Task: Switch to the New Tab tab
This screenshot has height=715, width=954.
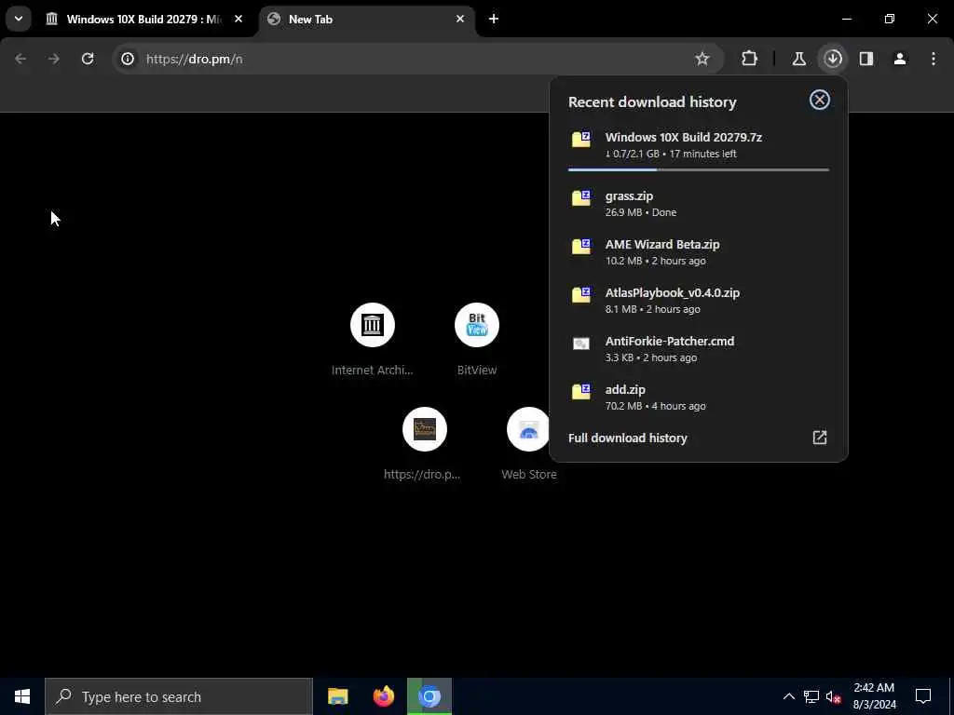Action: 367,19
